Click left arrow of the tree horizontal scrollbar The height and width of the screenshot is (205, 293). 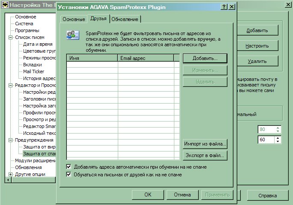pos(8,180)
